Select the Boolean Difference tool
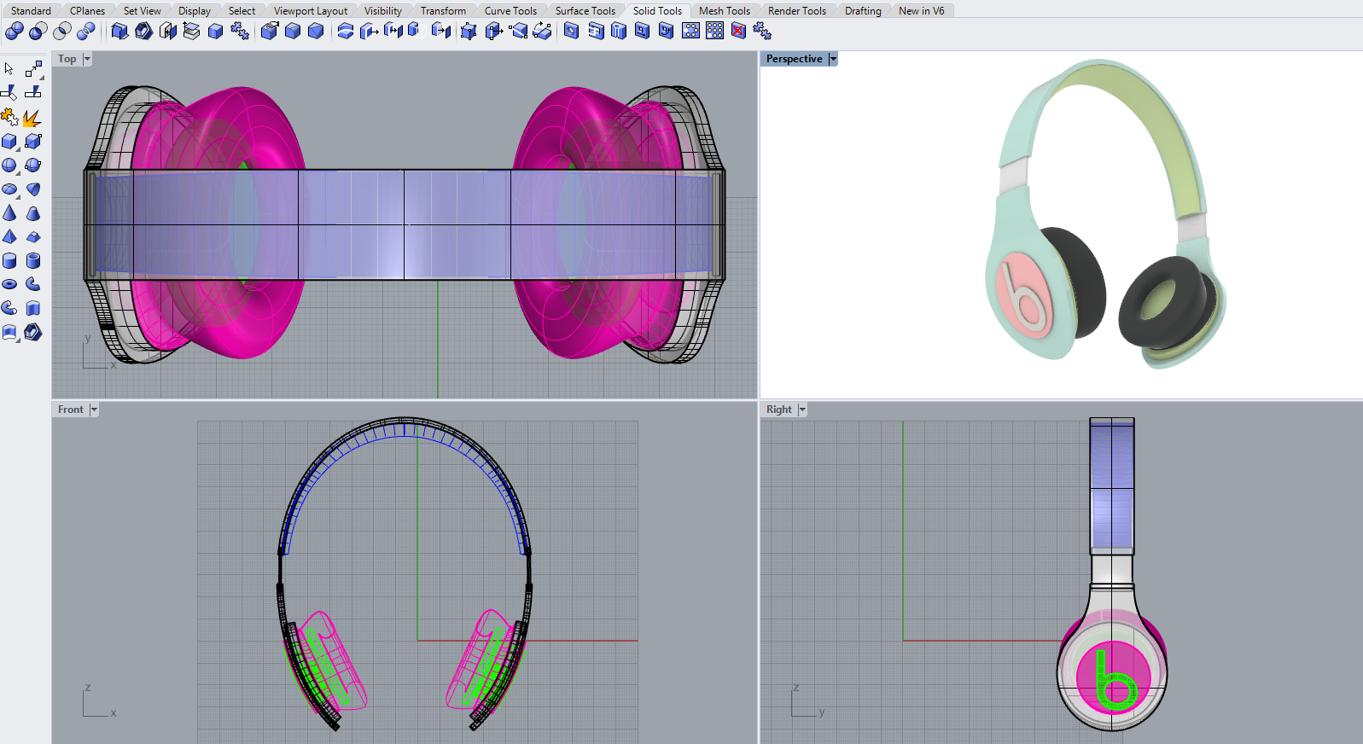1363x744 pixels. [38, 32]
